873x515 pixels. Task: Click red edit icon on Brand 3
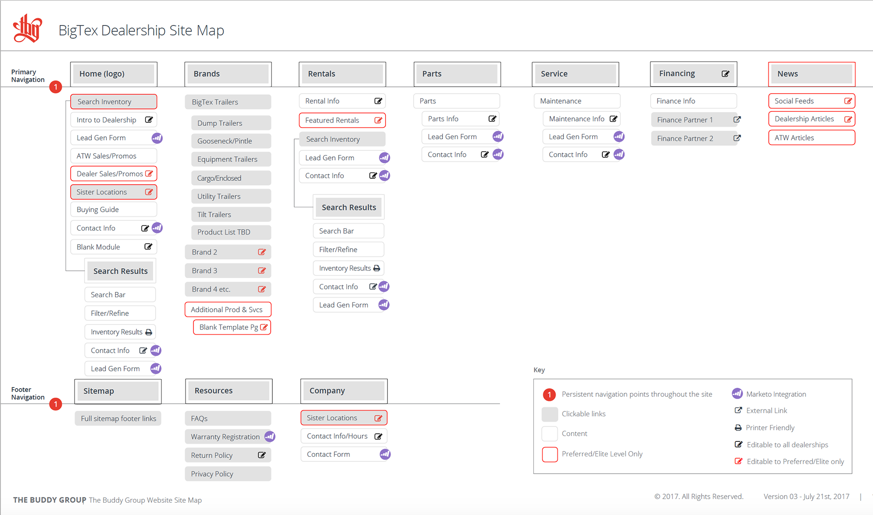[x=262, y=270]
